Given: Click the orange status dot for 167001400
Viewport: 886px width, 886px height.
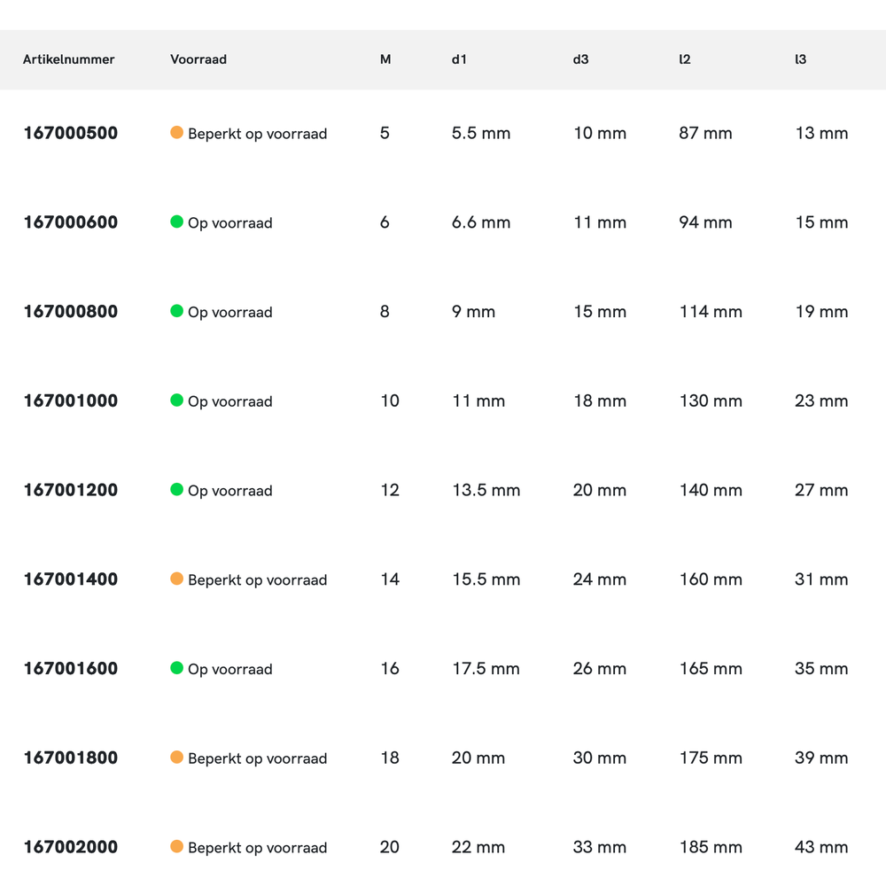Looking at the screenshot, I should 176,579.
